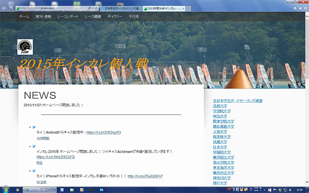This screenshot has height=193, width=309.
Task: Click the volume speaker tray icon
Action: pyautogui.click(x=290, y=190)
